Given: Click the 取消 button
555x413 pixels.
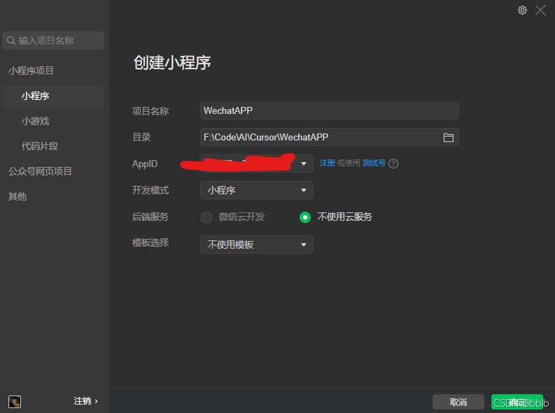Looking at the screenshot, I should 458,402.
